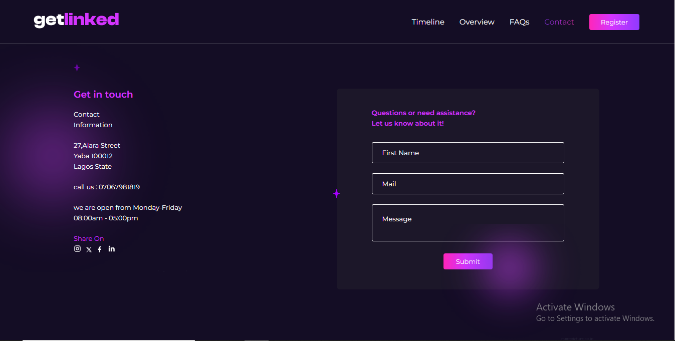This screenshot has width=675, height=341.
Task: Click the 'Get in touch' heading
Action: tap(103, 95)
